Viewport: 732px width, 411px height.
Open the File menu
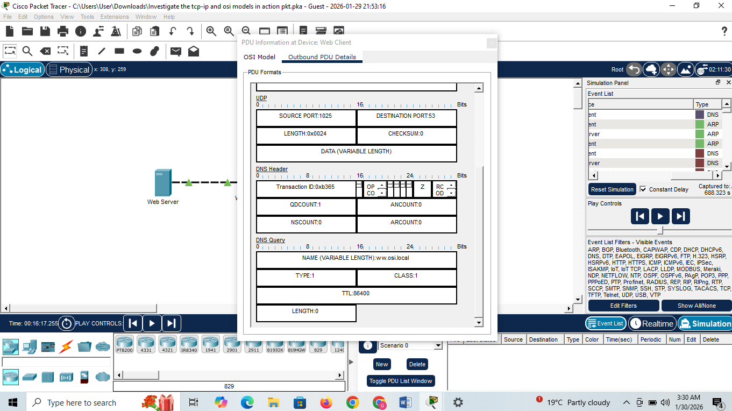pyautogui.click(x=8, y=17)
